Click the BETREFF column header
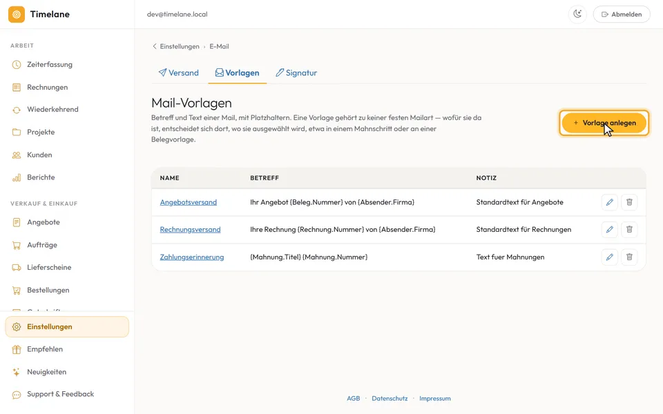This screenshot has height=414, width=663. 265,178
